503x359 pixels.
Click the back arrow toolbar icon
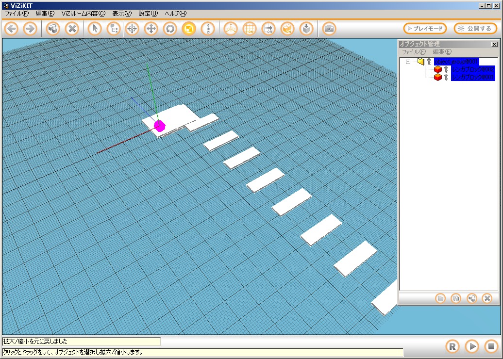tap(12, 29)
